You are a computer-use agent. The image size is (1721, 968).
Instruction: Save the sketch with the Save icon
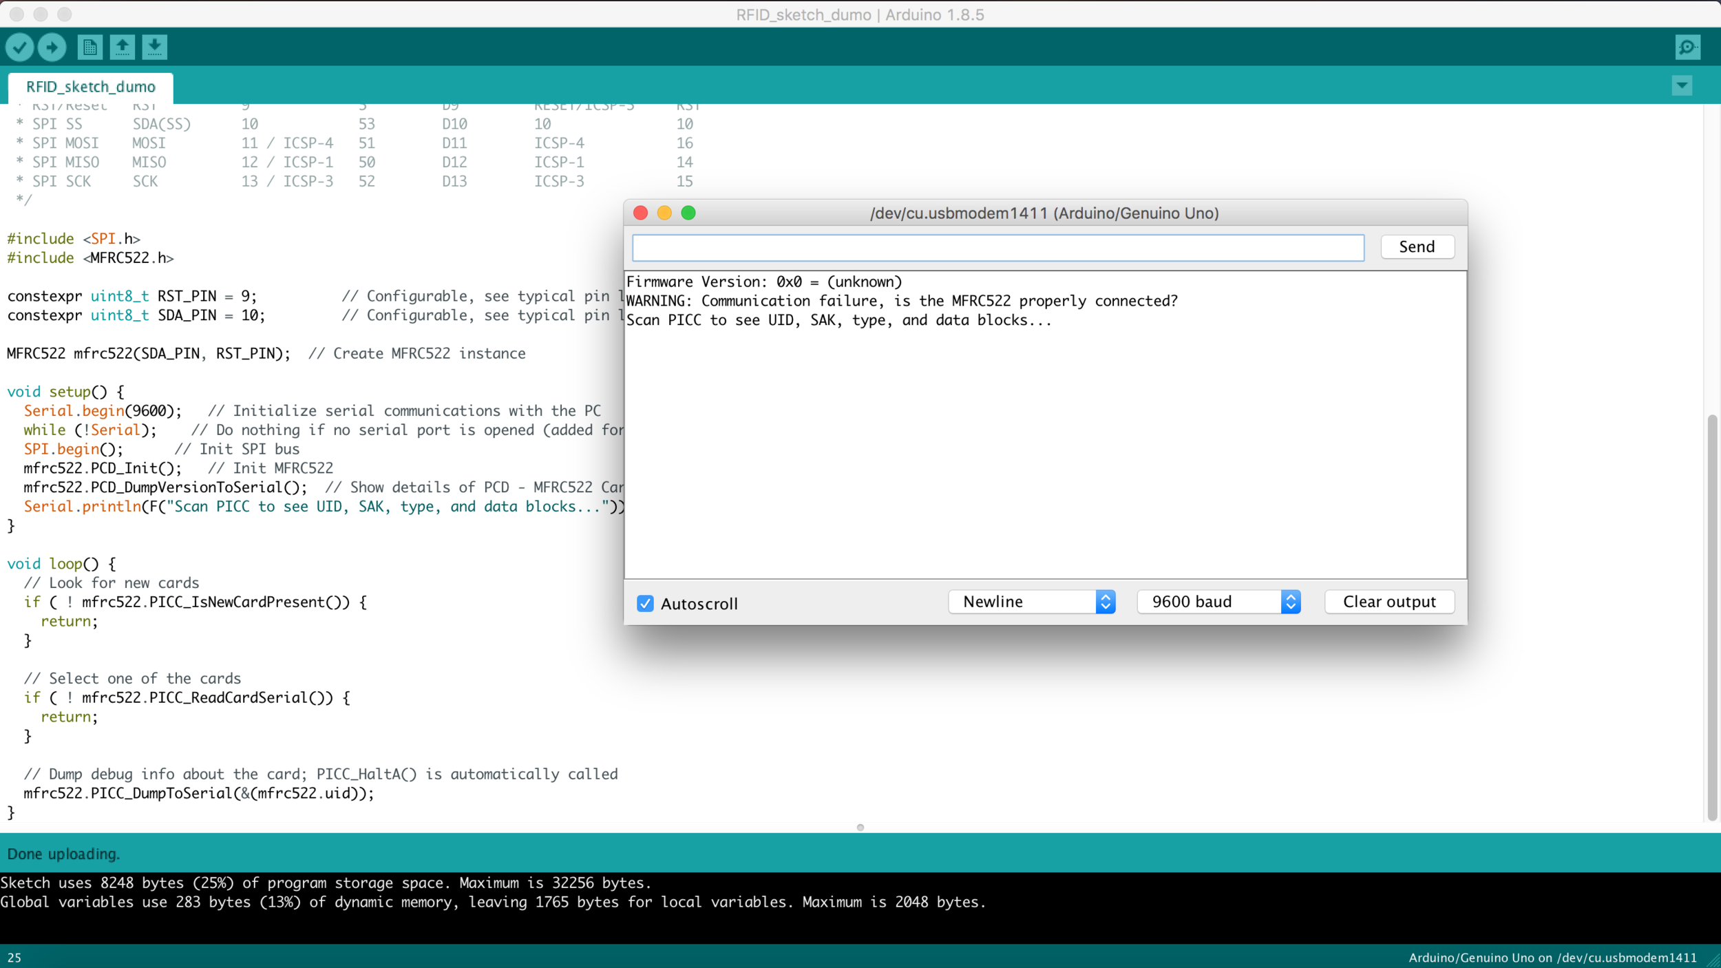click(x=155, y=47)
